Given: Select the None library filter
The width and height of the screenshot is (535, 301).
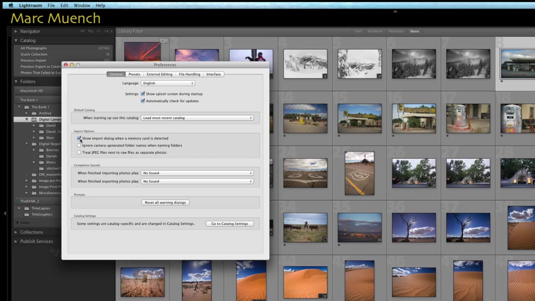Looking at the screenshot, I should tap(415, 32).
